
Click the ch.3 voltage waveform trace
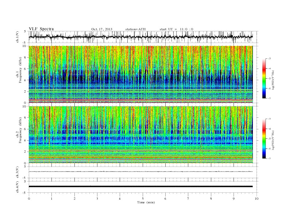(140, 172)
